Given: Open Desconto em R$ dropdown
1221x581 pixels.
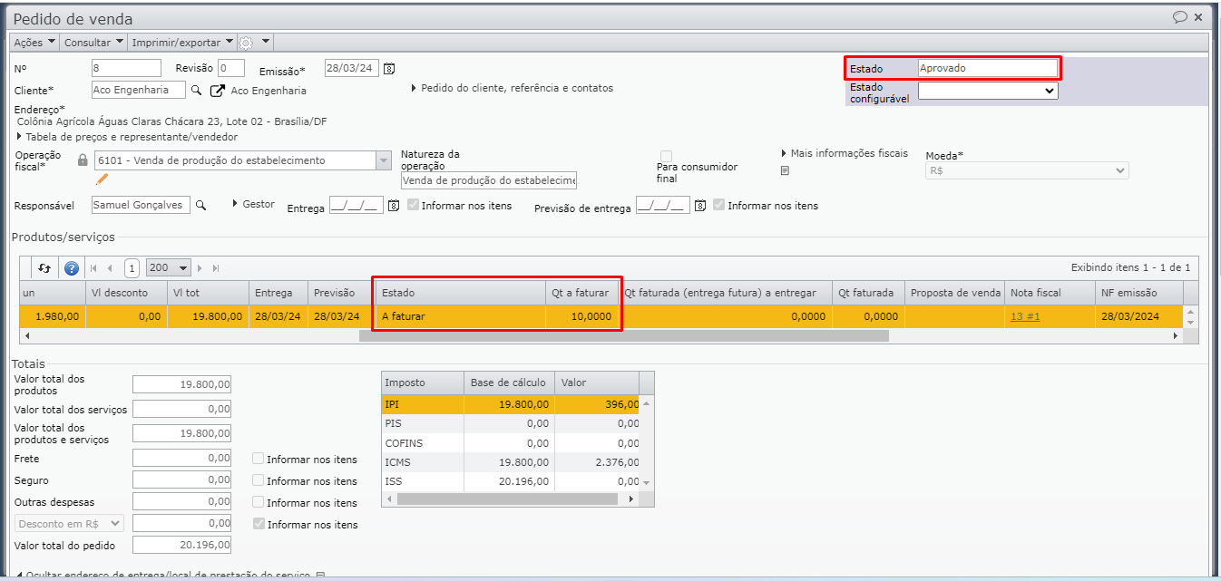Looking at the screenshot, I should 69,523.
